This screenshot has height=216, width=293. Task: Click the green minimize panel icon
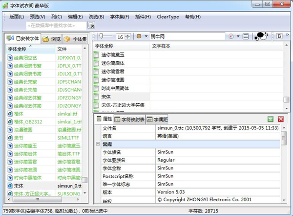coord(271,119)
